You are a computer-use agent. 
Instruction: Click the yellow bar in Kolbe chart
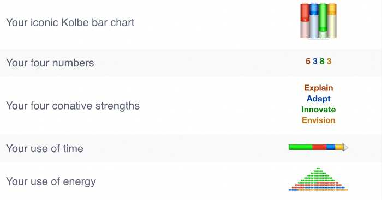point(332,21)
